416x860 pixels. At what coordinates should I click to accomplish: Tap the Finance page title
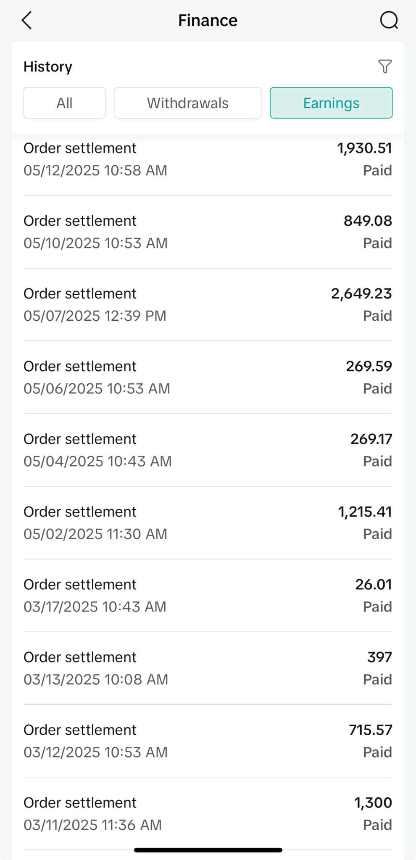point(208,20)
